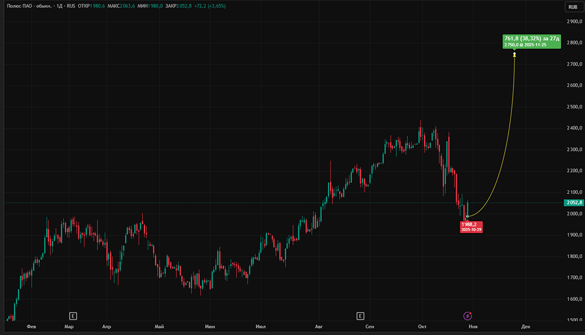Click the Апр month label on time axis

[106, 327]
